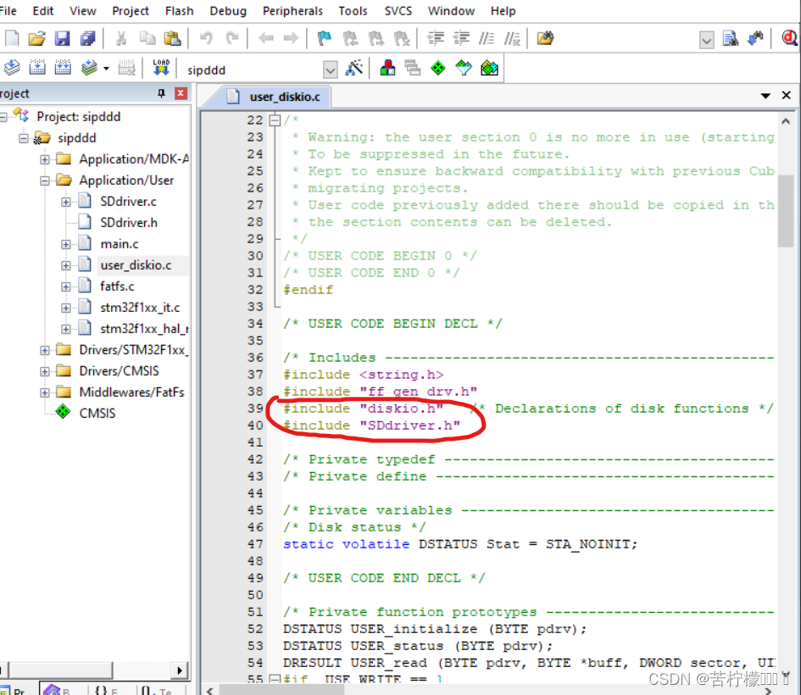Place cursor on line 47 Stat declaration

coord(460,544)
